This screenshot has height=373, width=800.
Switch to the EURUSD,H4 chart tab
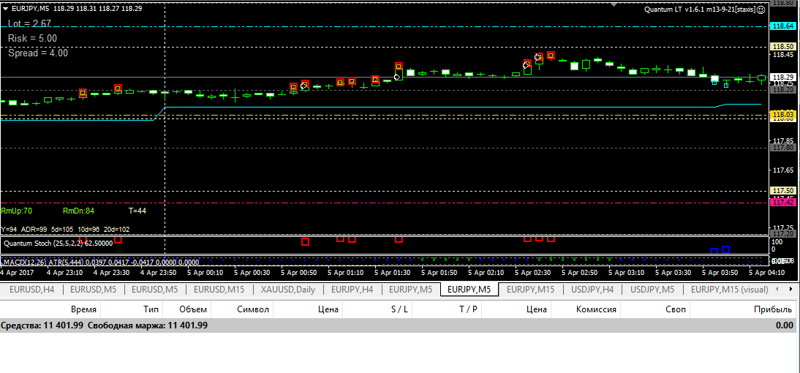[31, 290]
